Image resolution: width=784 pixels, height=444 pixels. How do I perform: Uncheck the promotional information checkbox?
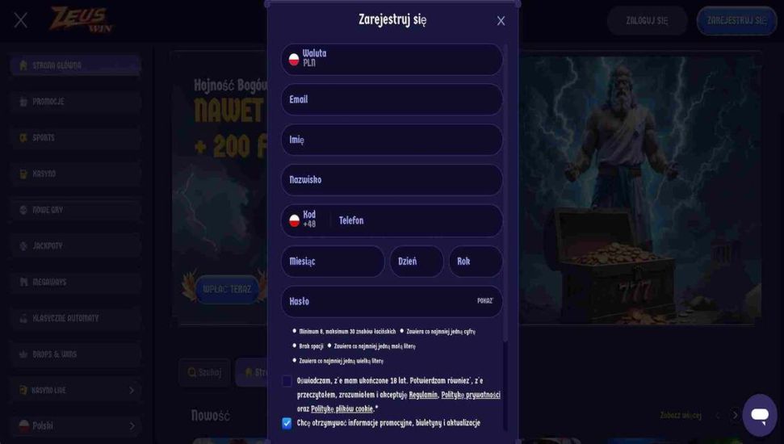coord(287,424)
